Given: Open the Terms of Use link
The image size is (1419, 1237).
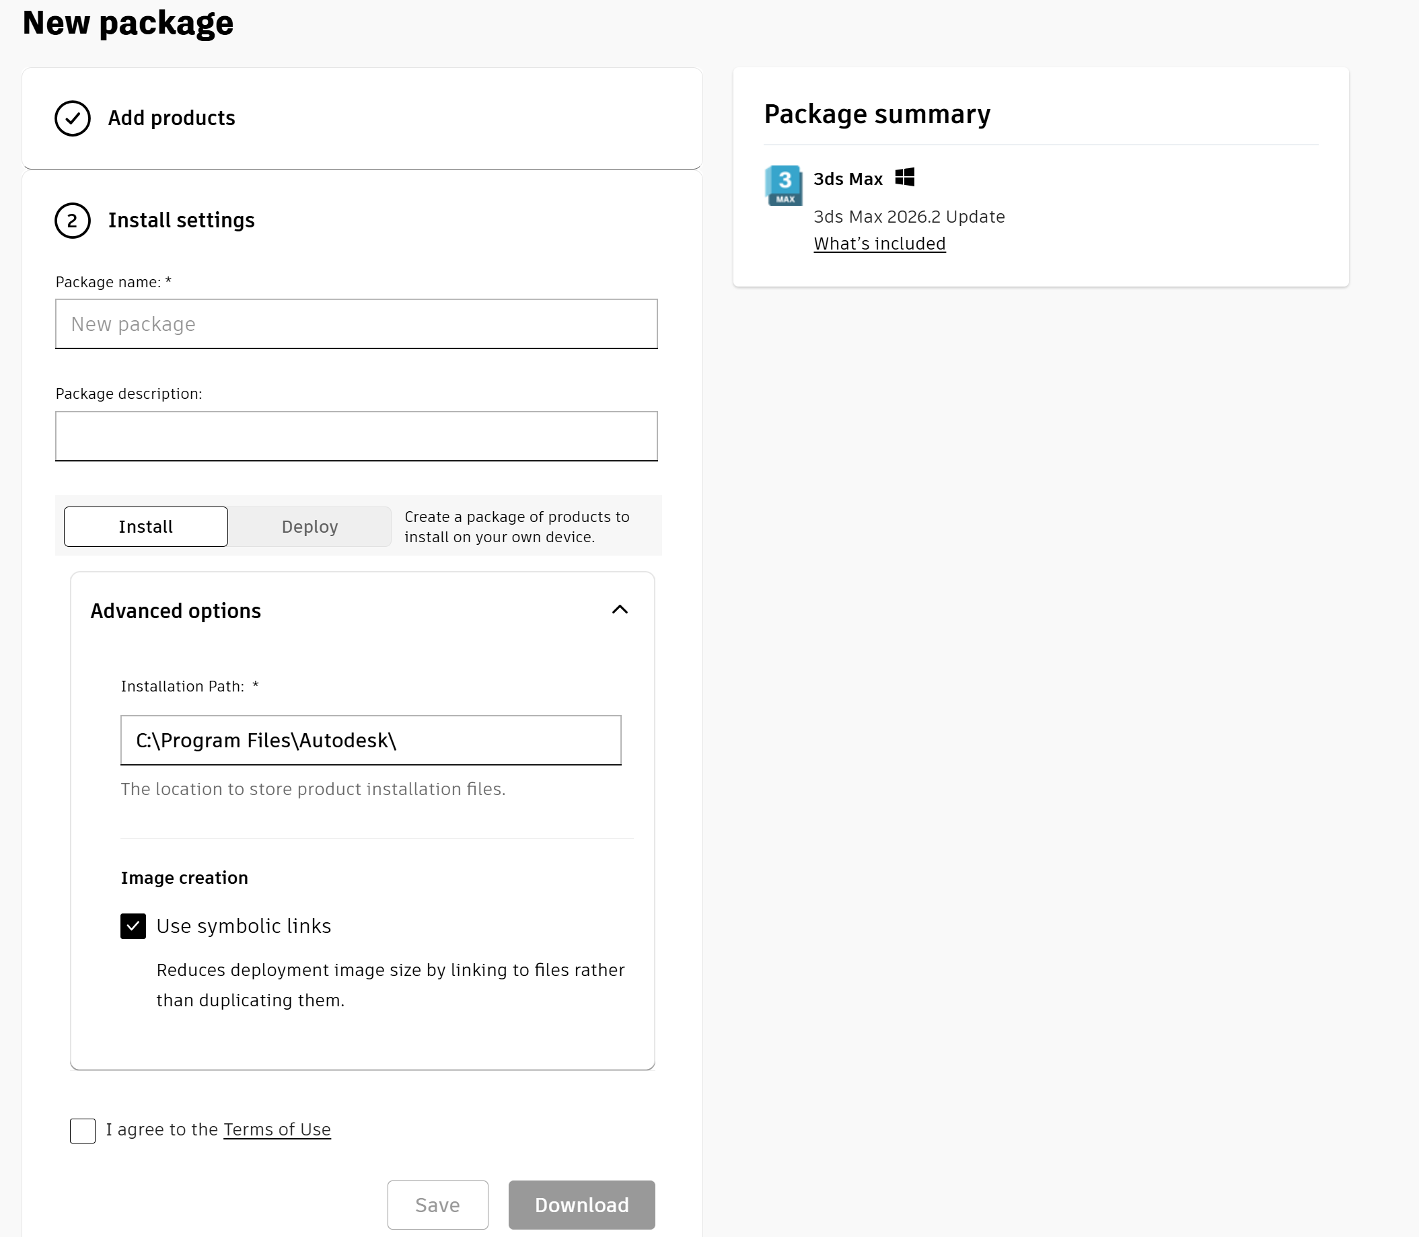Looking at the screenshot, I should tap(277, 1129).
